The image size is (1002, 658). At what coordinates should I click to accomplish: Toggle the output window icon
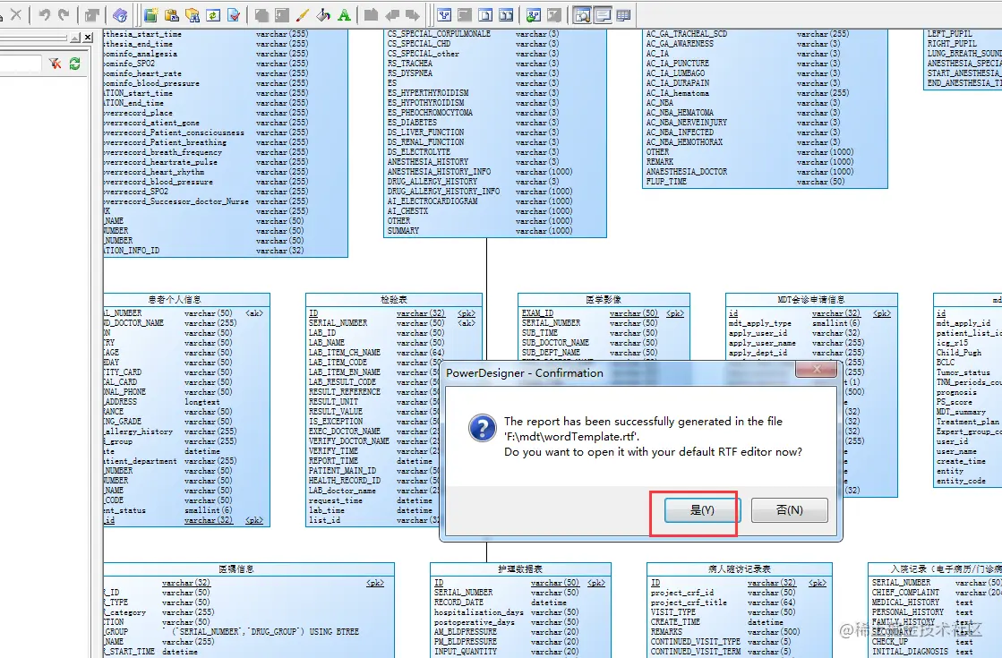(603, 14)
